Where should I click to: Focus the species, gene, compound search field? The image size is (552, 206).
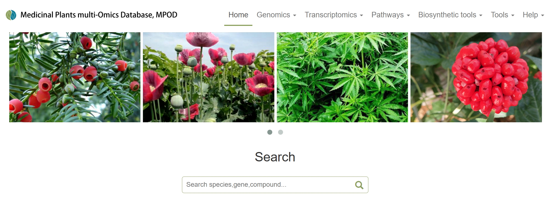(275, 185)
